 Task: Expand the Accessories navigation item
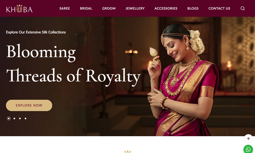pos(166,8)
